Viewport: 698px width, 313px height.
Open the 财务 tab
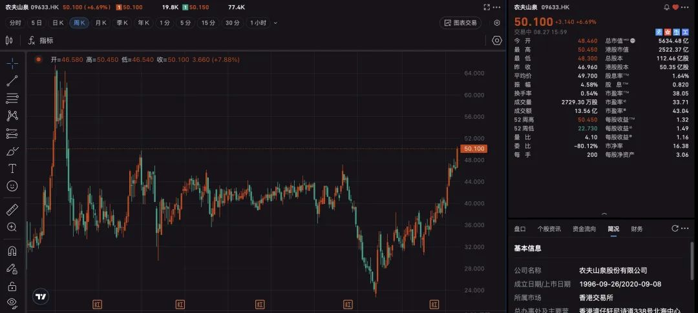pyautogui.click(x=637, y=228)
